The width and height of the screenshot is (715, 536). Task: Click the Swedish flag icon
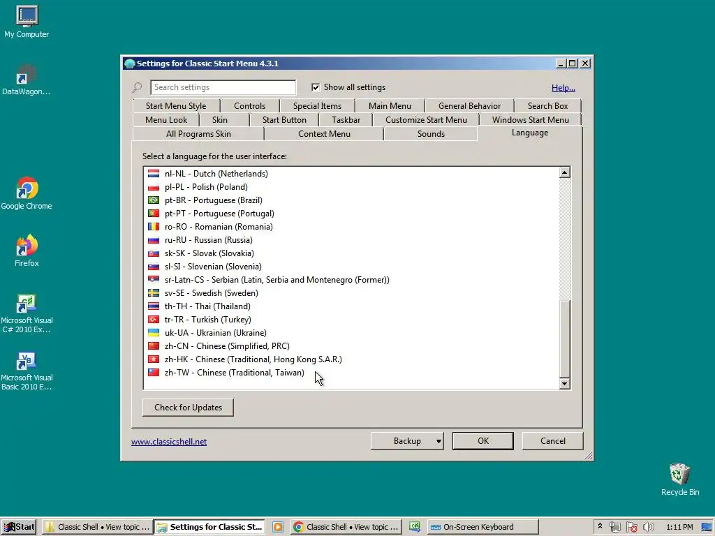pos(154,292)
